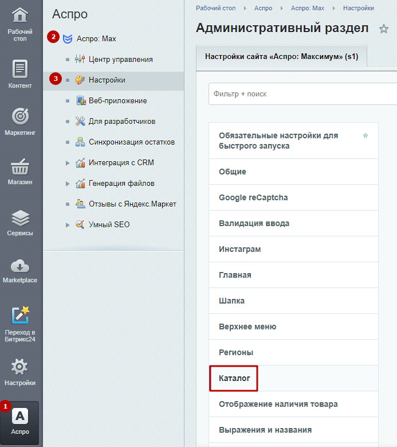The image size is (397, 447).
Task: Expand the Интеграция с CRM tree node
Action: pos(68,163)
